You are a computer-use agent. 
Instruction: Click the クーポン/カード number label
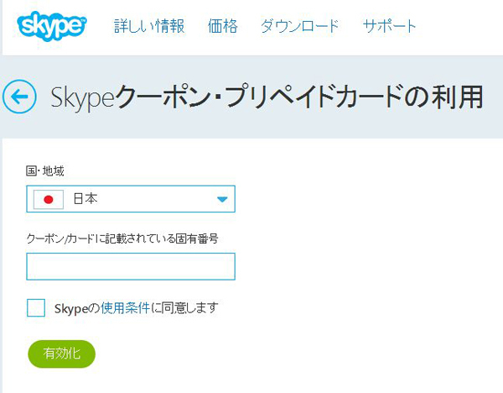point(122,238)
